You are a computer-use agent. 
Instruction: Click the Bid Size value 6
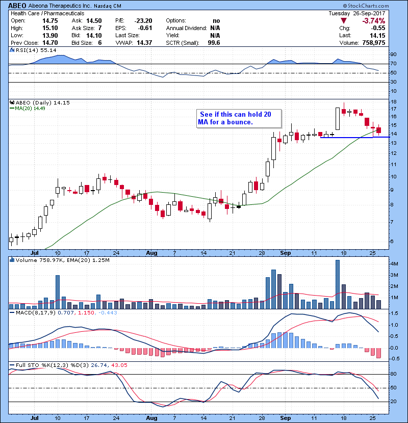pos(100,43)
